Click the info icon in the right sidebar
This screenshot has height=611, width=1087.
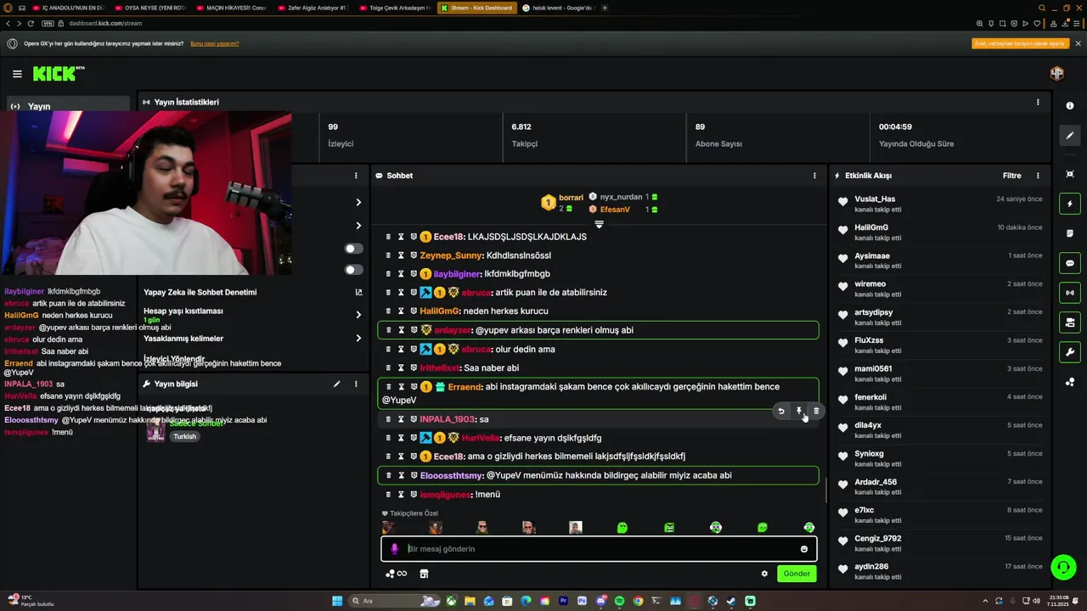pyautogui.click(x=1070, y=106)
